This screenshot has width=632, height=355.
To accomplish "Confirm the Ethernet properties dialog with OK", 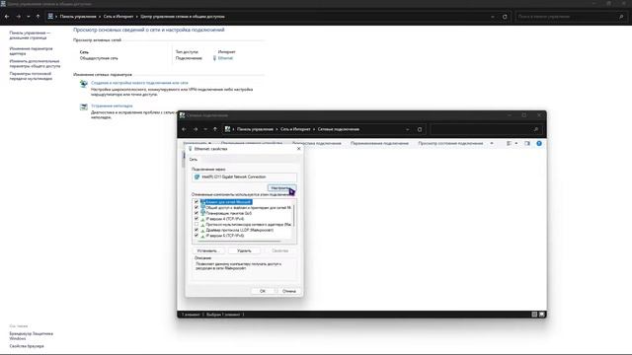I will point(263,291).
